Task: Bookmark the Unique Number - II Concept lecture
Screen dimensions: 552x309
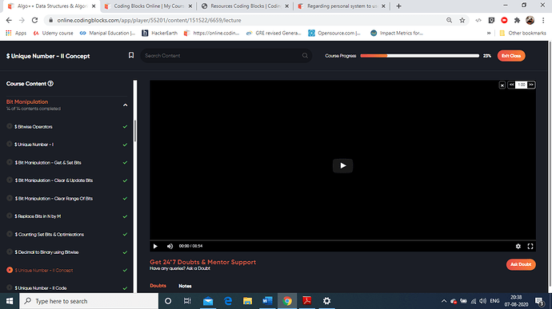Action: coord(131,55)
